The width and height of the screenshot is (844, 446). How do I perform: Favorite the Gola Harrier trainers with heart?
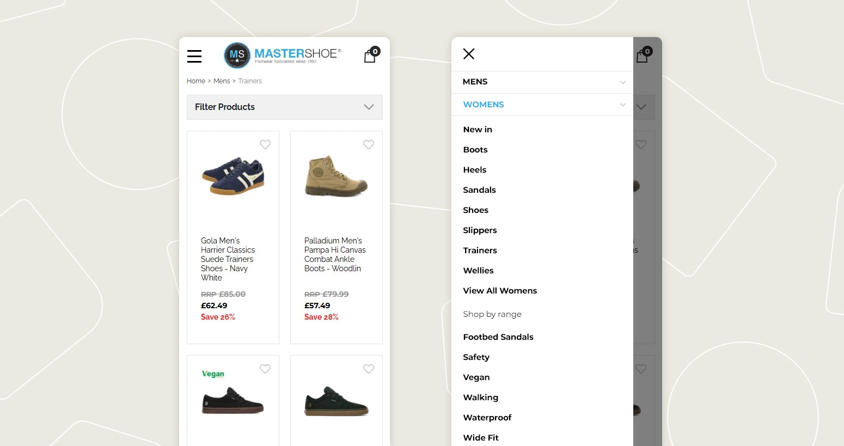pyautogui.click(x=265, y=144)
